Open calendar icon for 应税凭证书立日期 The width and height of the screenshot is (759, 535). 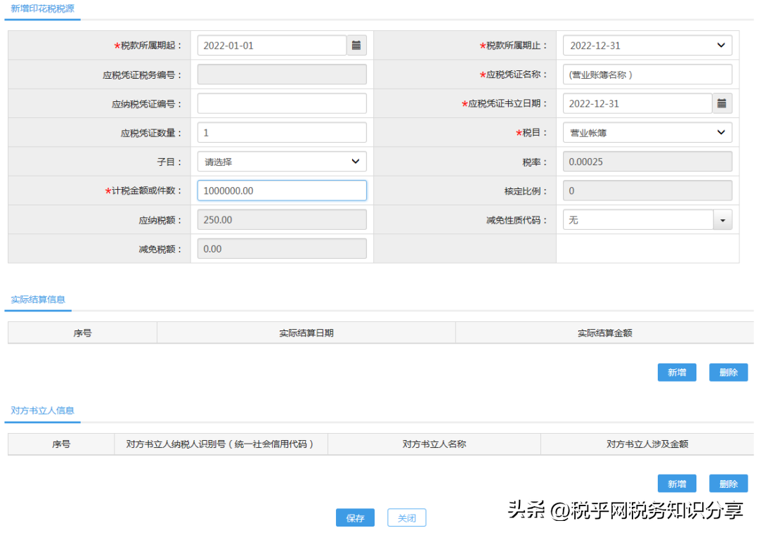[x=722, y=103]
